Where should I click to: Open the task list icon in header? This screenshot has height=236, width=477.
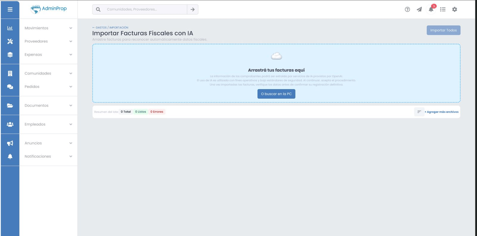click(443, 9)
